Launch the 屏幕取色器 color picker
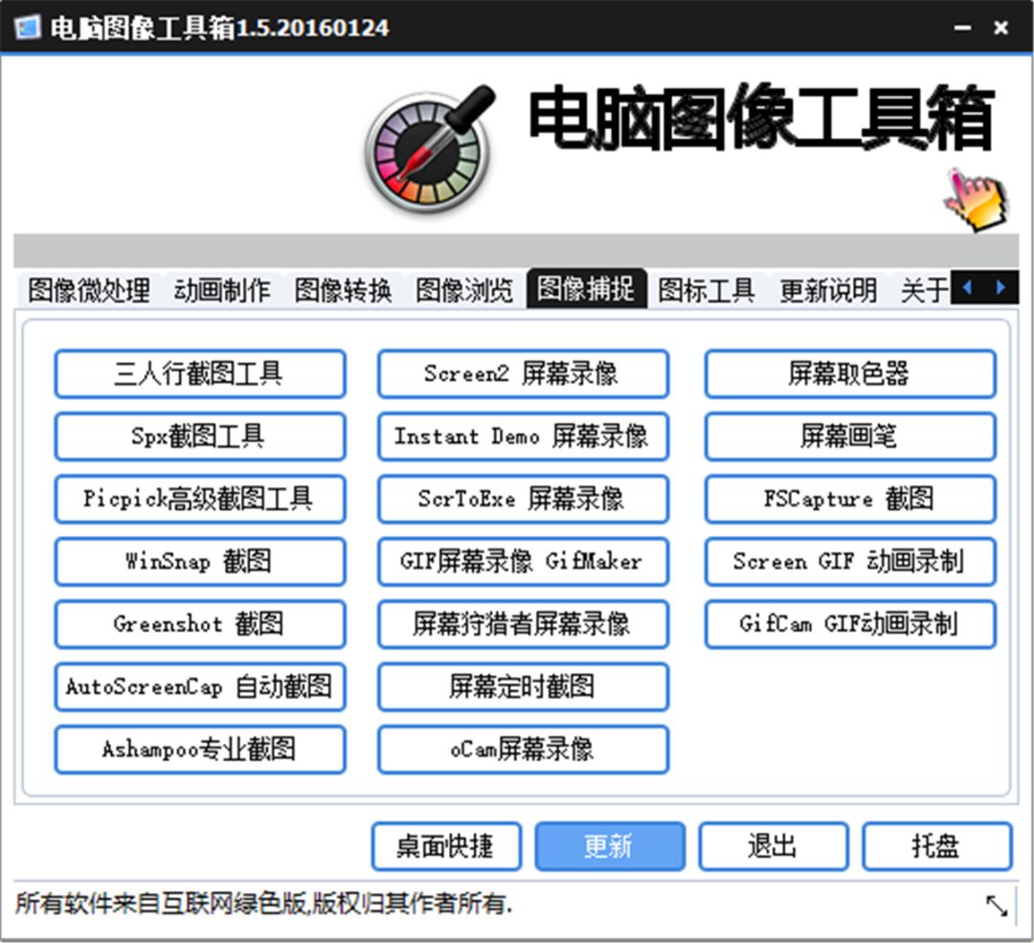 (849, 374)
